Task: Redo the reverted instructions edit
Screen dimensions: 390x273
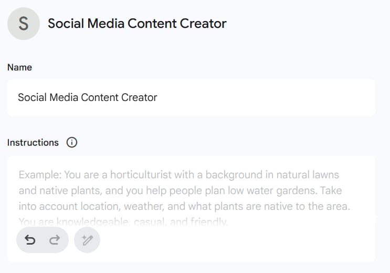Action: (x=54, y=240)
